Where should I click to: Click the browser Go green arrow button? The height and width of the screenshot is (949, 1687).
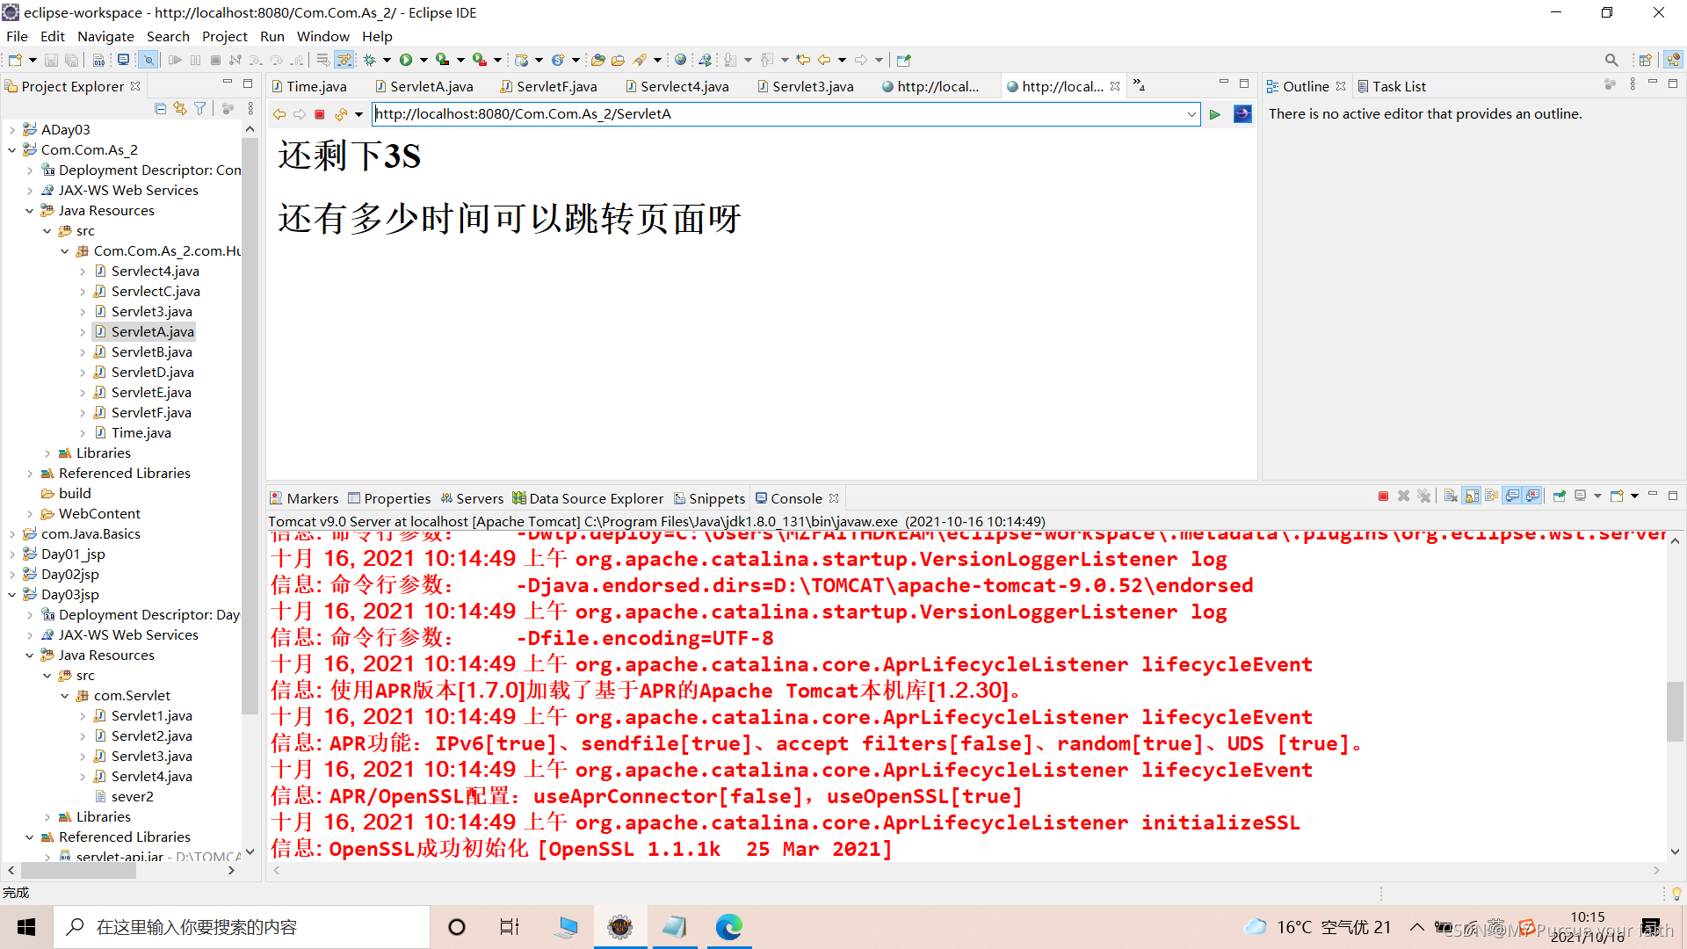point(1215,114)
